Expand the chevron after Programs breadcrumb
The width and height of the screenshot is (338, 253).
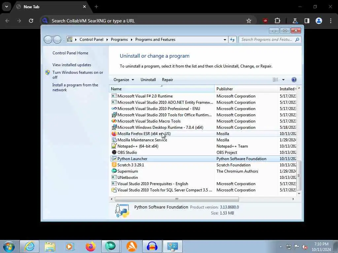coord(131,40)
